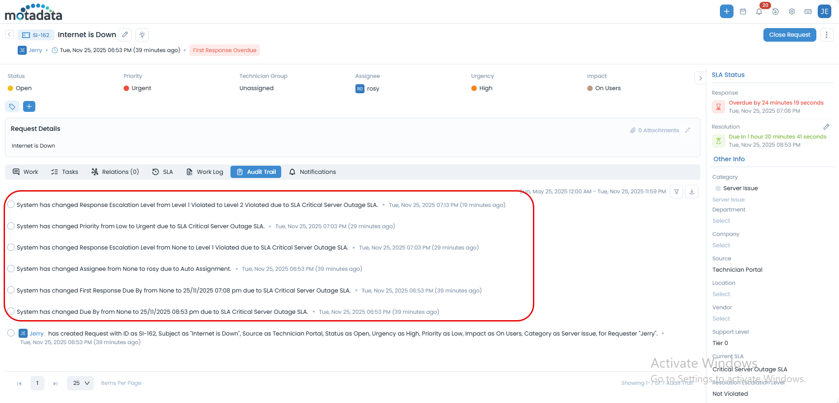Click the lightbulb suggestions icon
Screen dimensions: 839x403
tap(142, 34)
